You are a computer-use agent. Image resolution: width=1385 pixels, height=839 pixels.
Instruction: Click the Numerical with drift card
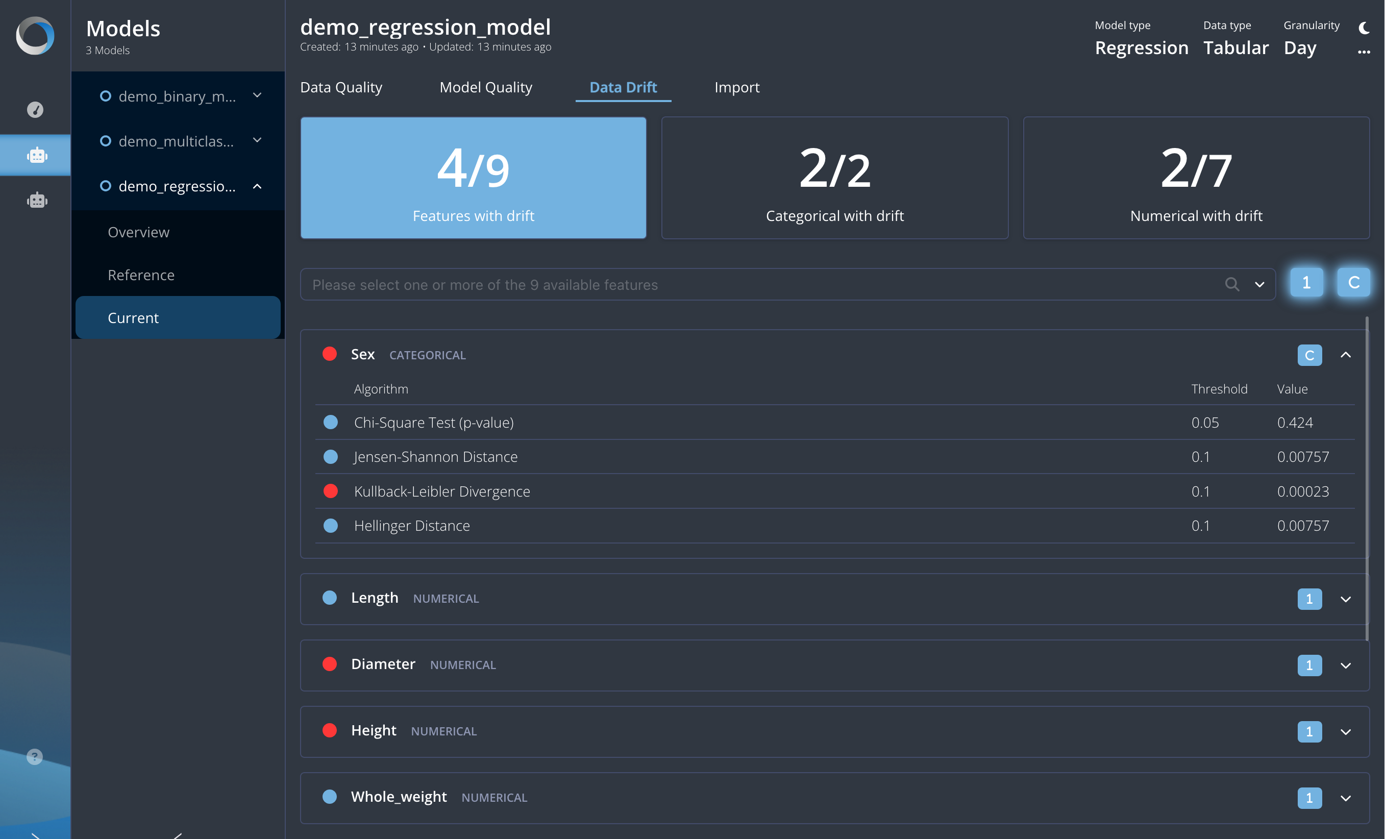tap(1196, 178)
